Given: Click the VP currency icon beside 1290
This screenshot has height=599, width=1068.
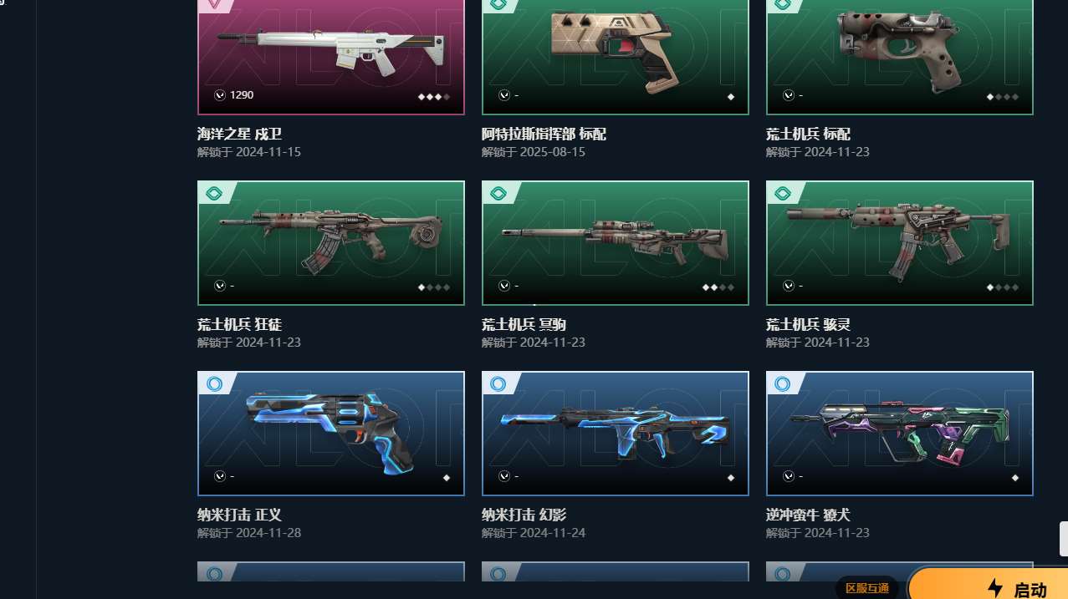Looking at the screenshot, I should tap(220, 95).
